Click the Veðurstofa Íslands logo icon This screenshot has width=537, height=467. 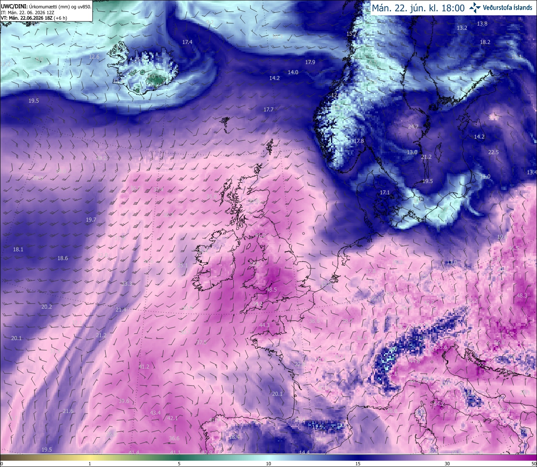(475, 7)
